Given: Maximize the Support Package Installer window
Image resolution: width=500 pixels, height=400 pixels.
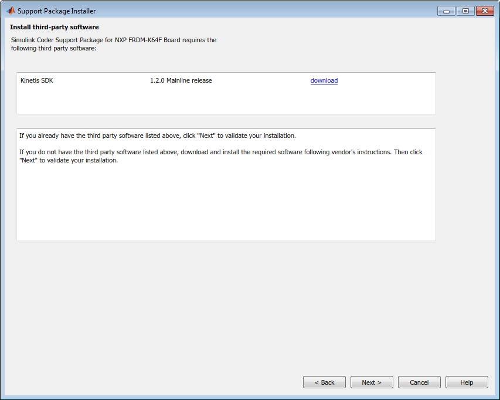Looking at the screenshot, I should [x=465, y=11].
